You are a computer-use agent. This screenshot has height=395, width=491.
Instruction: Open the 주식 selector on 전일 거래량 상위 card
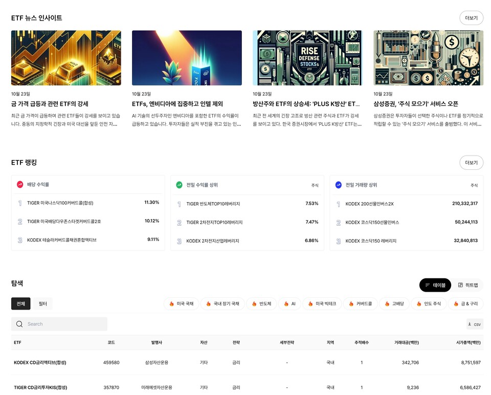tap(474, 185)
